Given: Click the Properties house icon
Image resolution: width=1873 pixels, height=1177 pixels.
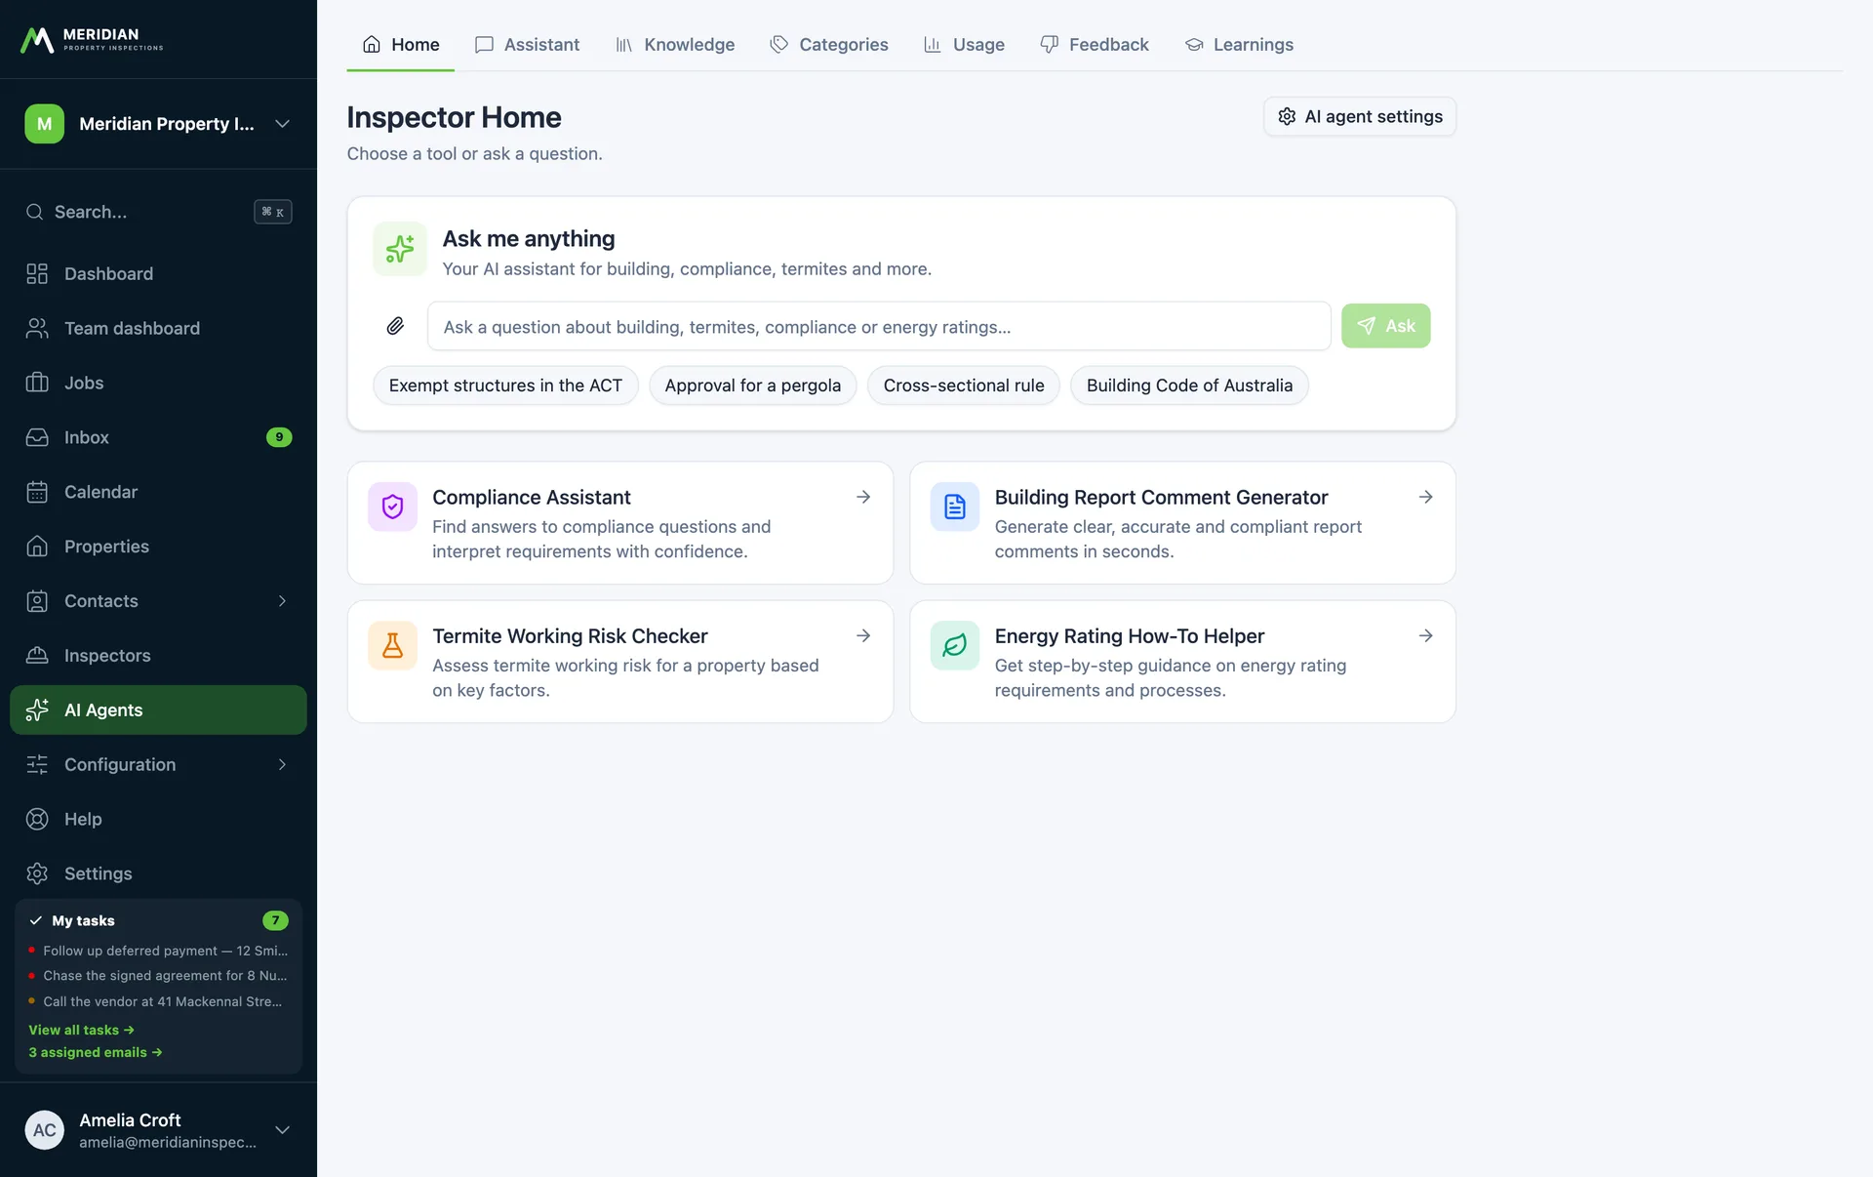Looking at the screenshot, I should 37,547.
